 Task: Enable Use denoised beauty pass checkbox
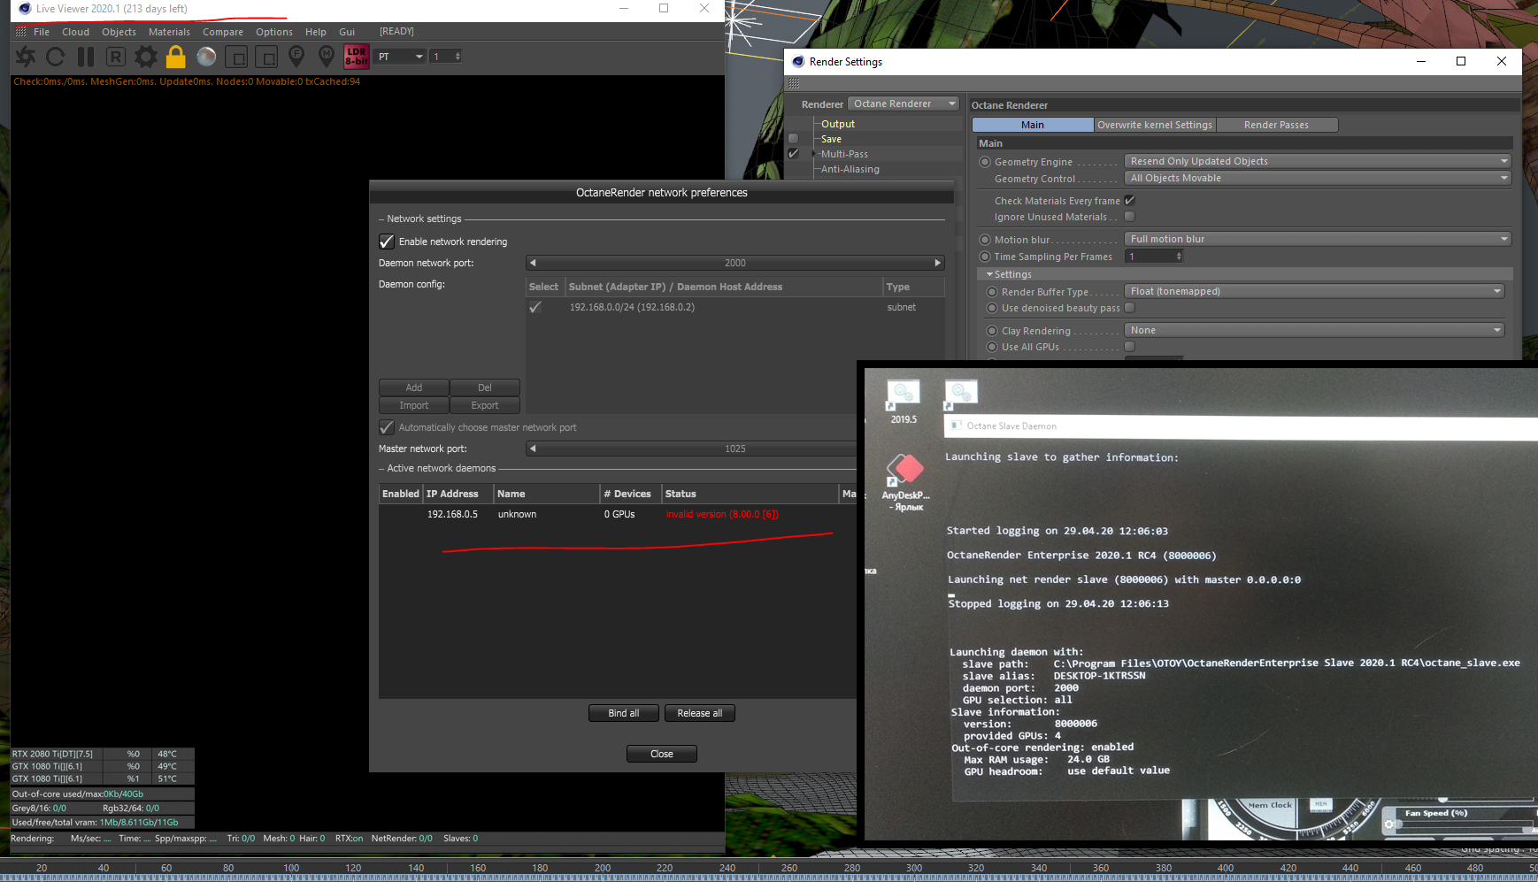1130,308
